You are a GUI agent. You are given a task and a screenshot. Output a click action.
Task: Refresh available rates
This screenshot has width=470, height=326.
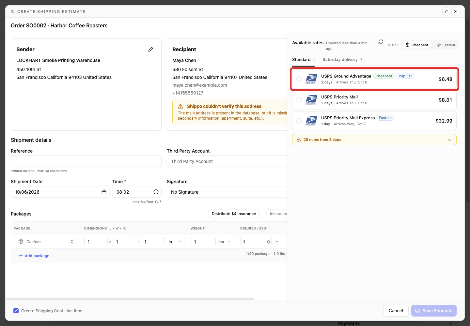tap(381, 42)
